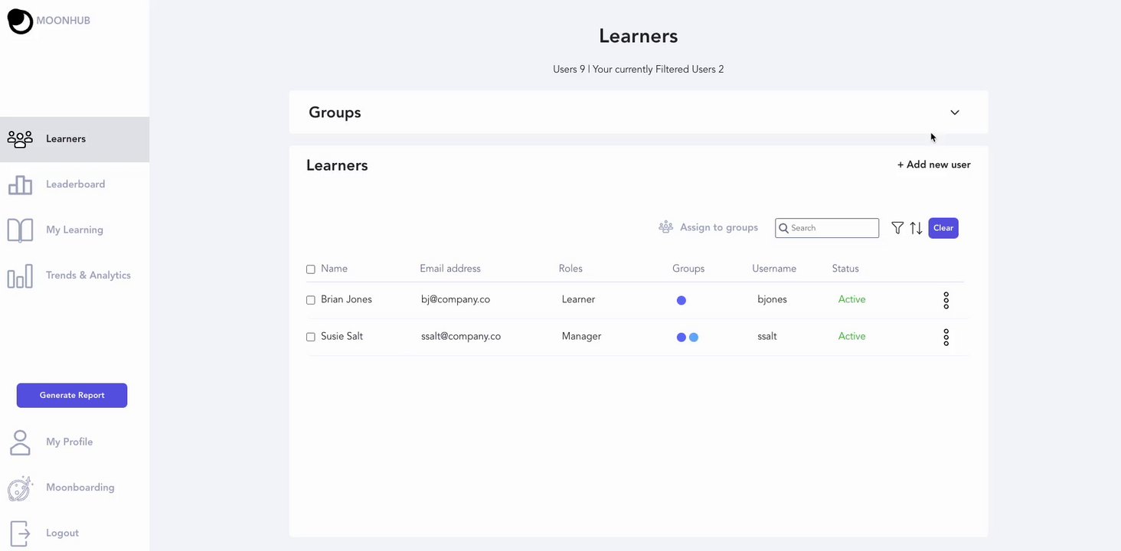Click the Moonboarding planet icon
This screenshot has height=551, width=1121.
click(x=20, y=487)
